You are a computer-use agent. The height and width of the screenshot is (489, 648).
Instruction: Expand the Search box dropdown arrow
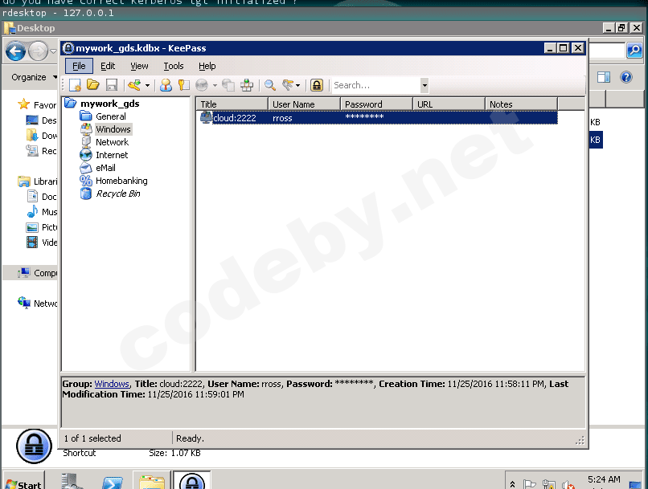pyautogui.click(x=424, y=85)
